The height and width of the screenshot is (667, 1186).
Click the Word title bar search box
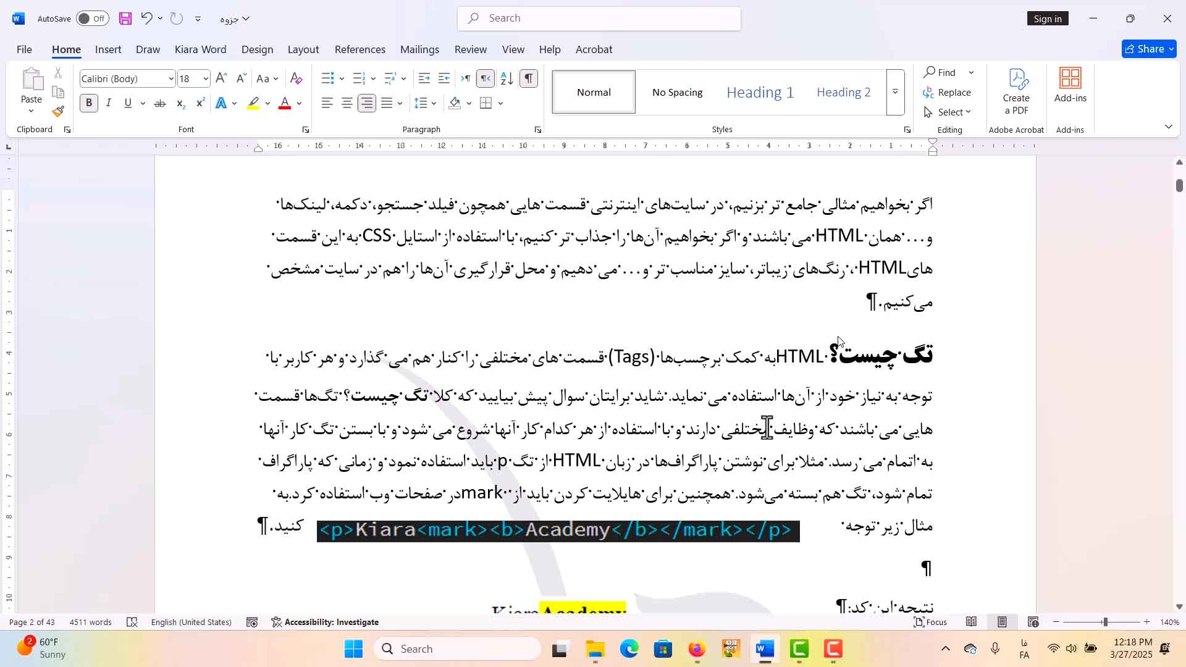[599, 19]
